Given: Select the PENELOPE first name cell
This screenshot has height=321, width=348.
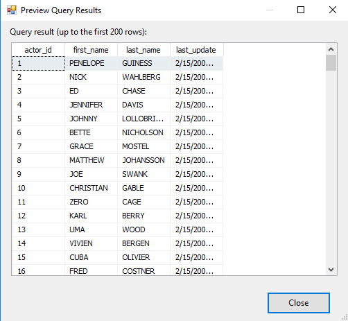Looking at the screenshot, I should click(x=91, y=63).
